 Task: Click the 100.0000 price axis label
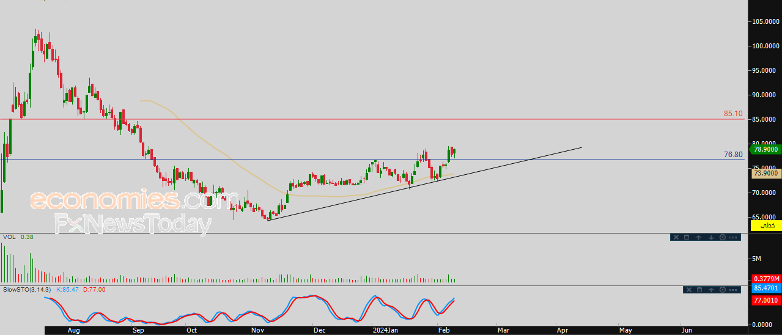(767, 46)
